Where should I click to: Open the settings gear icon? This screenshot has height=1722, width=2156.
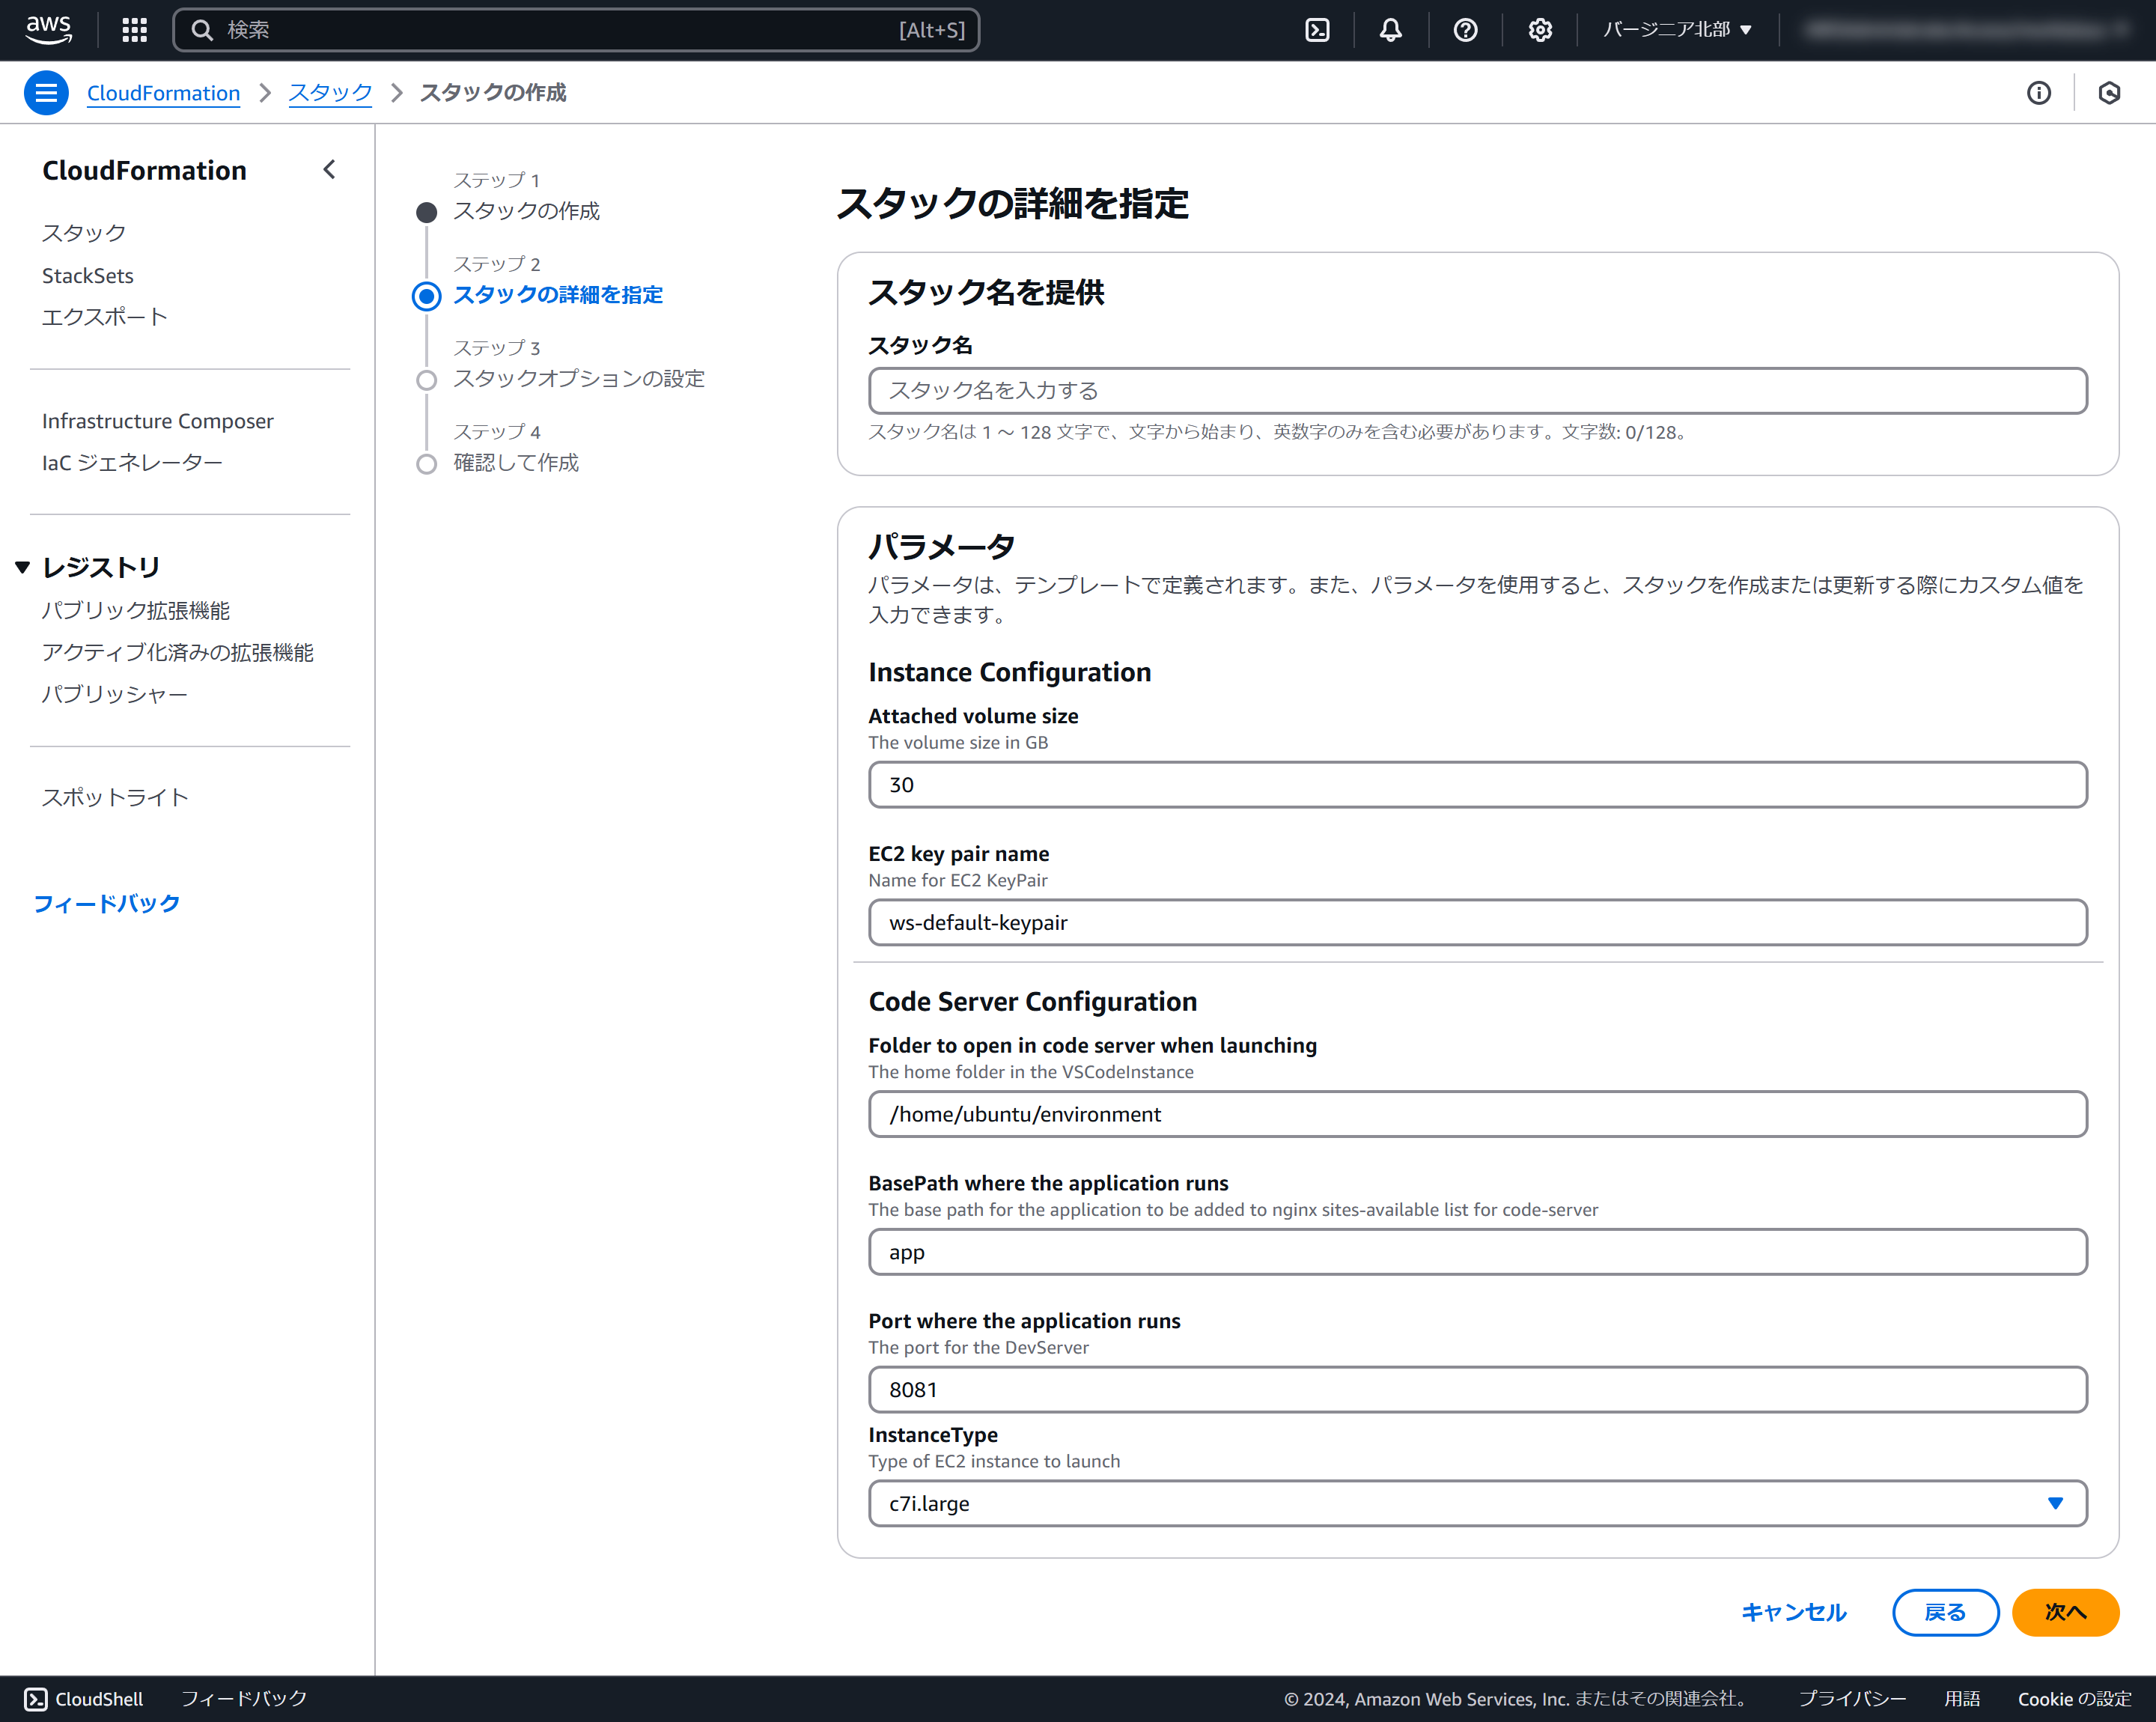[1540, 30]
